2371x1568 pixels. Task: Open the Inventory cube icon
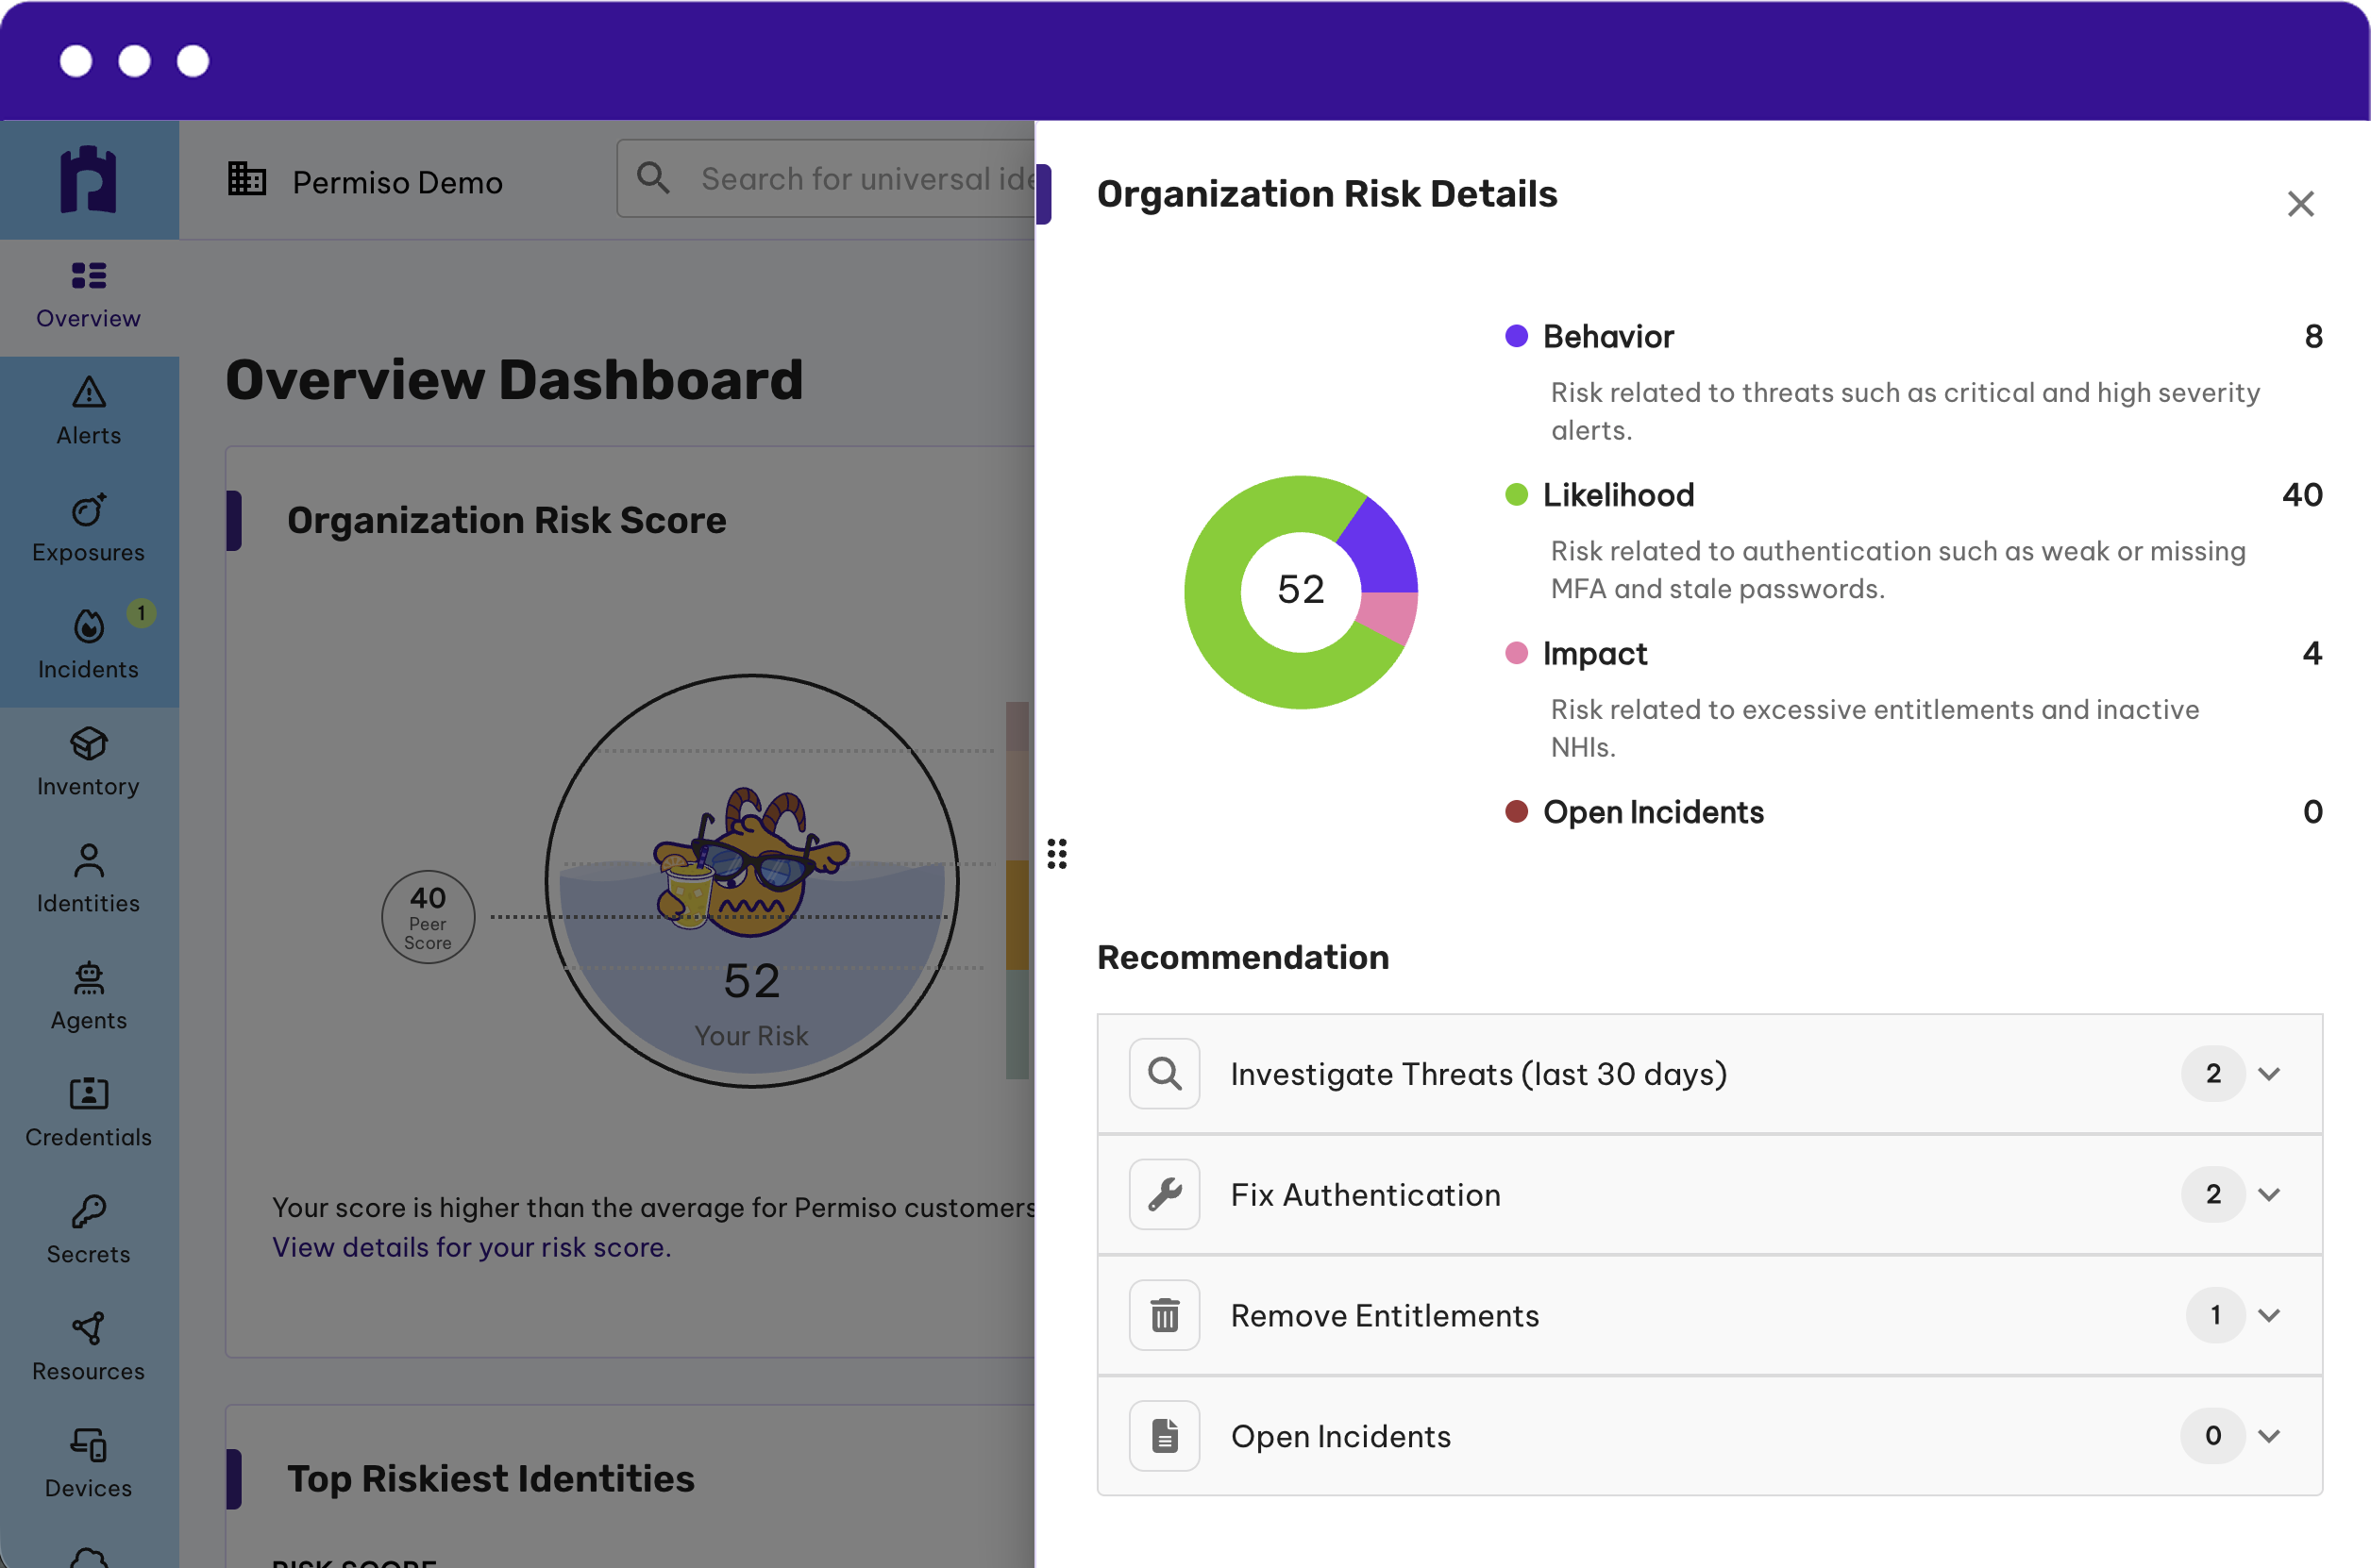(x=89, y=744)
